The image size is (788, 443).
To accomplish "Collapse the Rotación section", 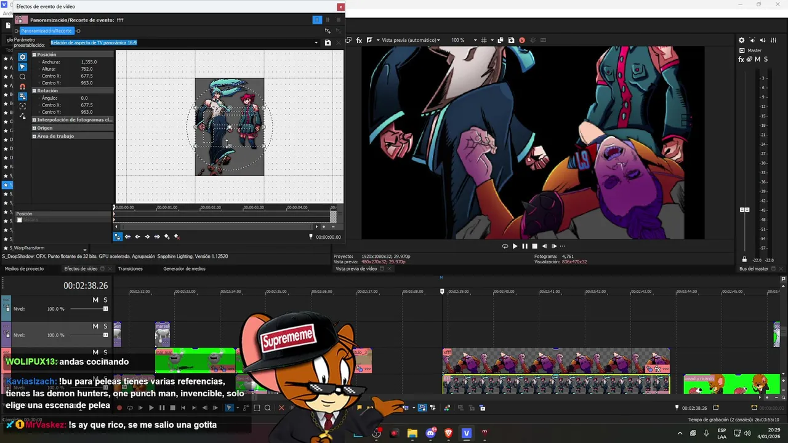I will point(34,90).
